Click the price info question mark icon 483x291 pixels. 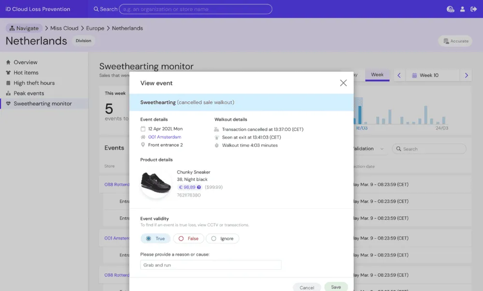(x=199, y=187)
